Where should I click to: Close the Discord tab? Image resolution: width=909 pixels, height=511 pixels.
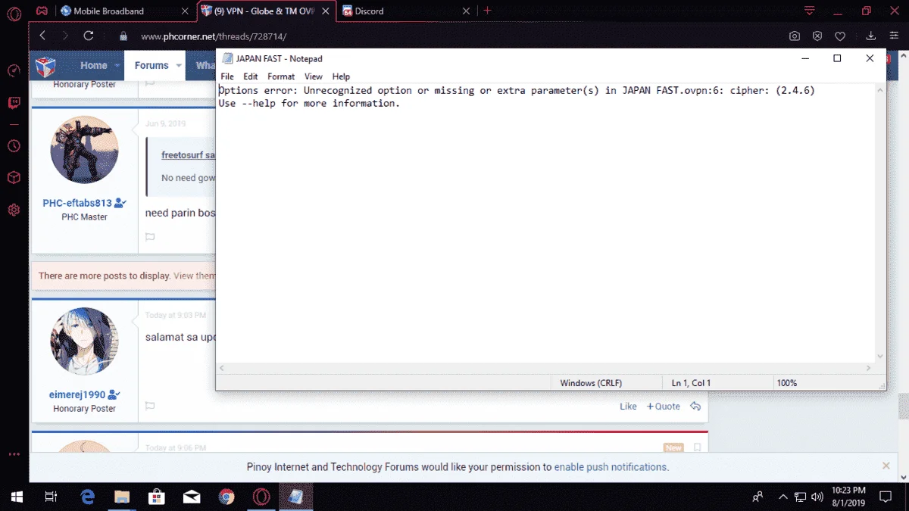coord(465,11)
